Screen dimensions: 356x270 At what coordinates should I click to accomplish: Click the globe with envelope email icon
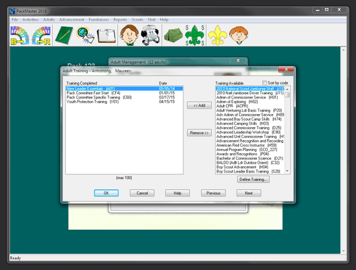tap(85, 36)
